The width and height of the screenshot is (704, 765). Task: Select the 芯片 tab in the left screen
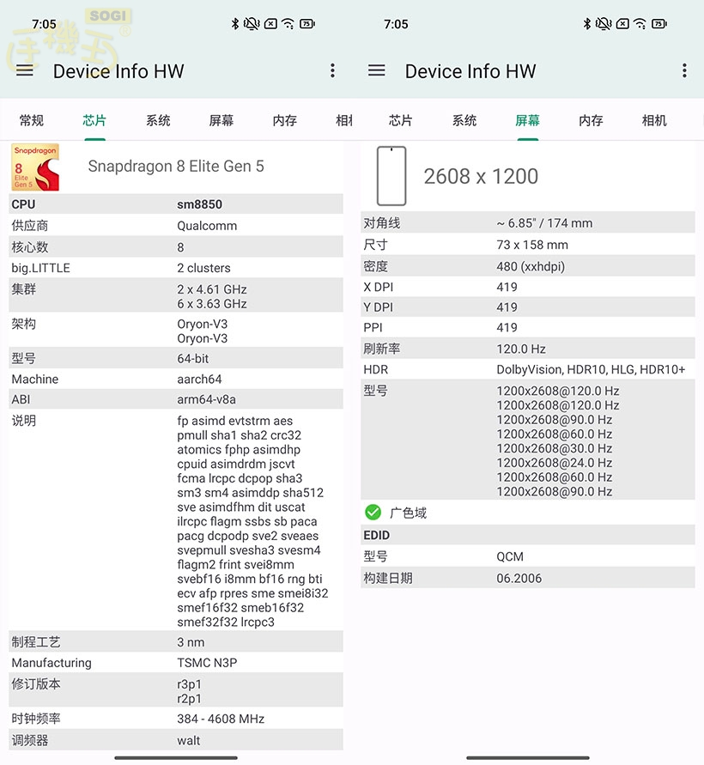(x=94, y=120)
